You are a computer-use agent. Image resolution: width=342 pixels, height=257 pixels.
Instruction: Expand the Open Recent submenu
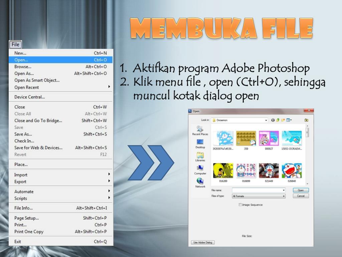click(61, 87)
